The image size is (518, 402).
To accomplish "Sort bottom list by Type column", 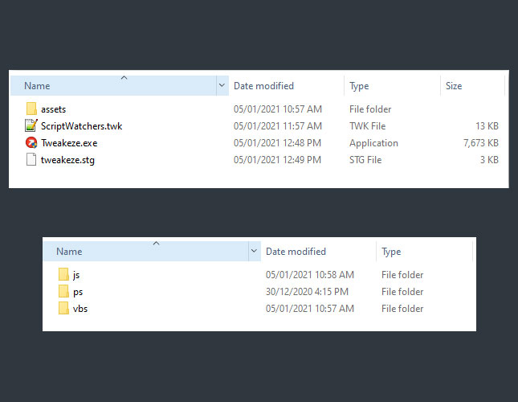I will [x=391, y=252].
